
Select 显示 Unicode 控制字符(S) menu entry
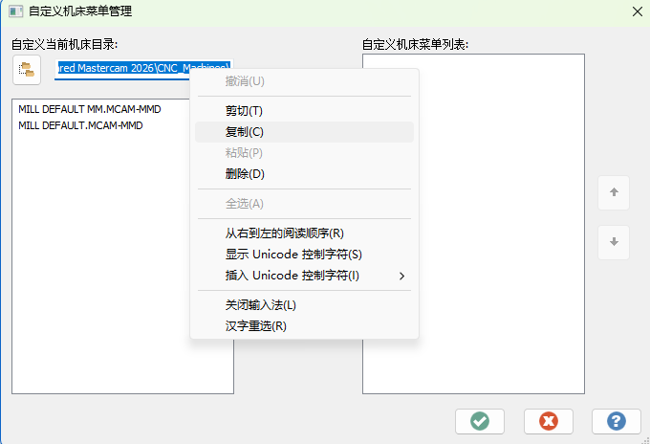click(x=304, y=255)
